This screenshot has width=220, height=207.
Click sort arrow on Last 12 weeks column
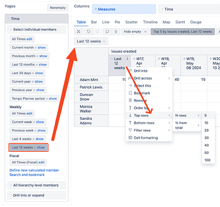[x=127, y=59]
